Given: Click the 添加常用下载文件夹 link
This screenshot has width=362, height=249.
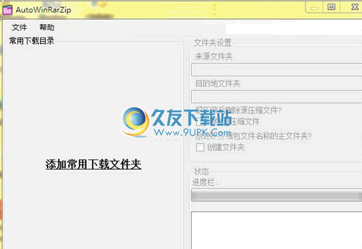Looking at the screenshot, I should tap(93, 164).
